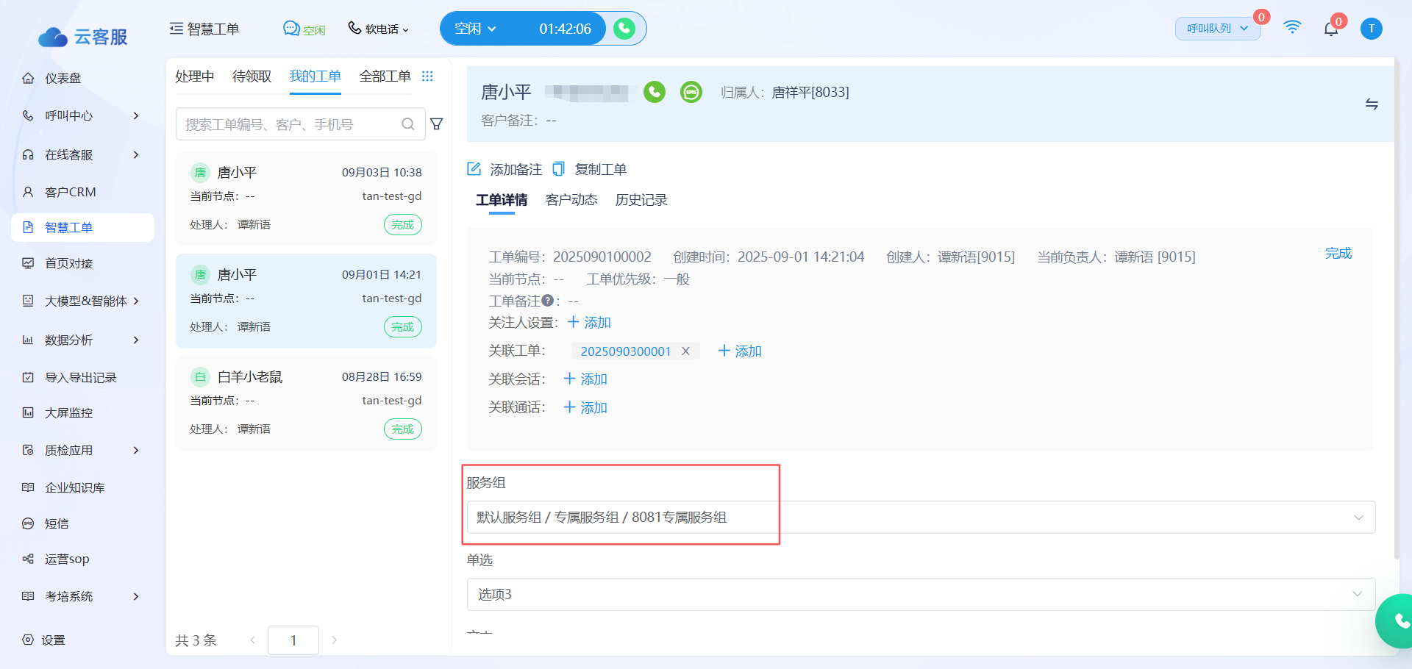Open the 仪表盘 dashboard menu
1412x669 pixels.
pyautogui.click(x=63, y=78)
